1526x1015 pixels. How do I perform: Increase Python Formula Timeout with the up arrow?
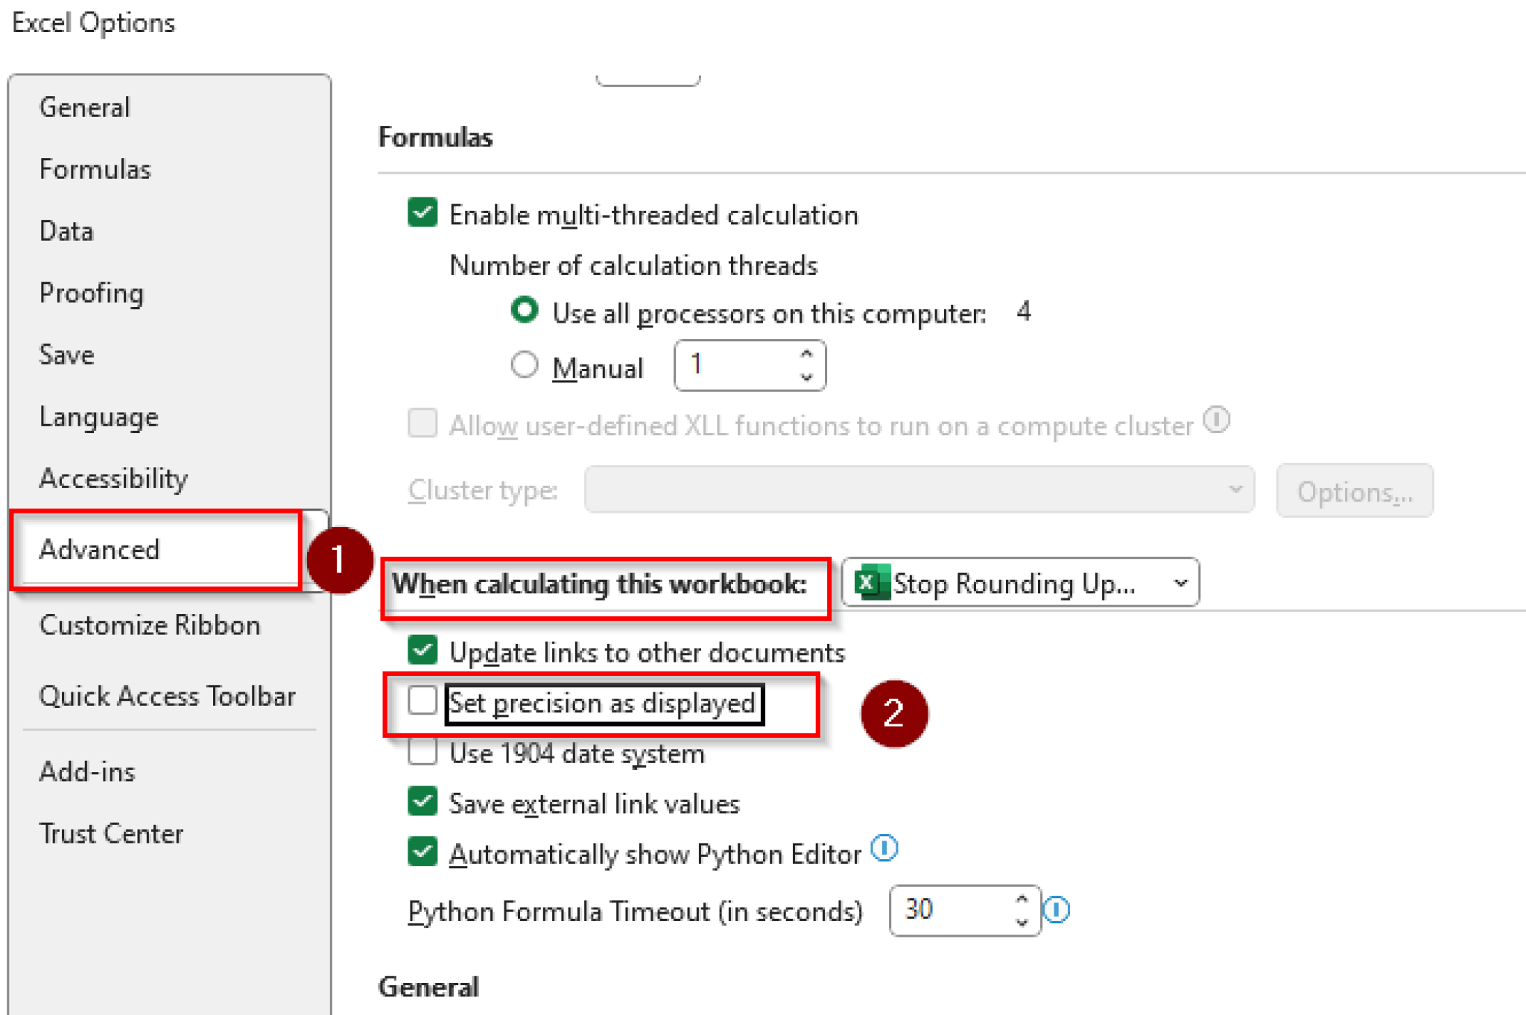coord(1020,899)
